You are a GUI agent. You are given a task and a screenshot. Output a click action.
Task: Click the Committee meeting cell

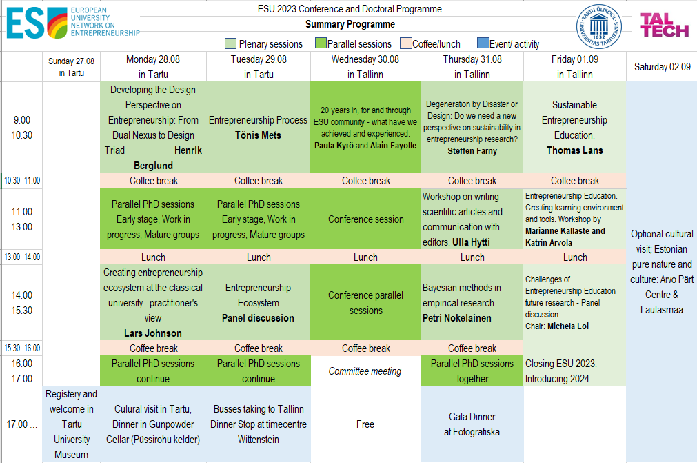365,371
